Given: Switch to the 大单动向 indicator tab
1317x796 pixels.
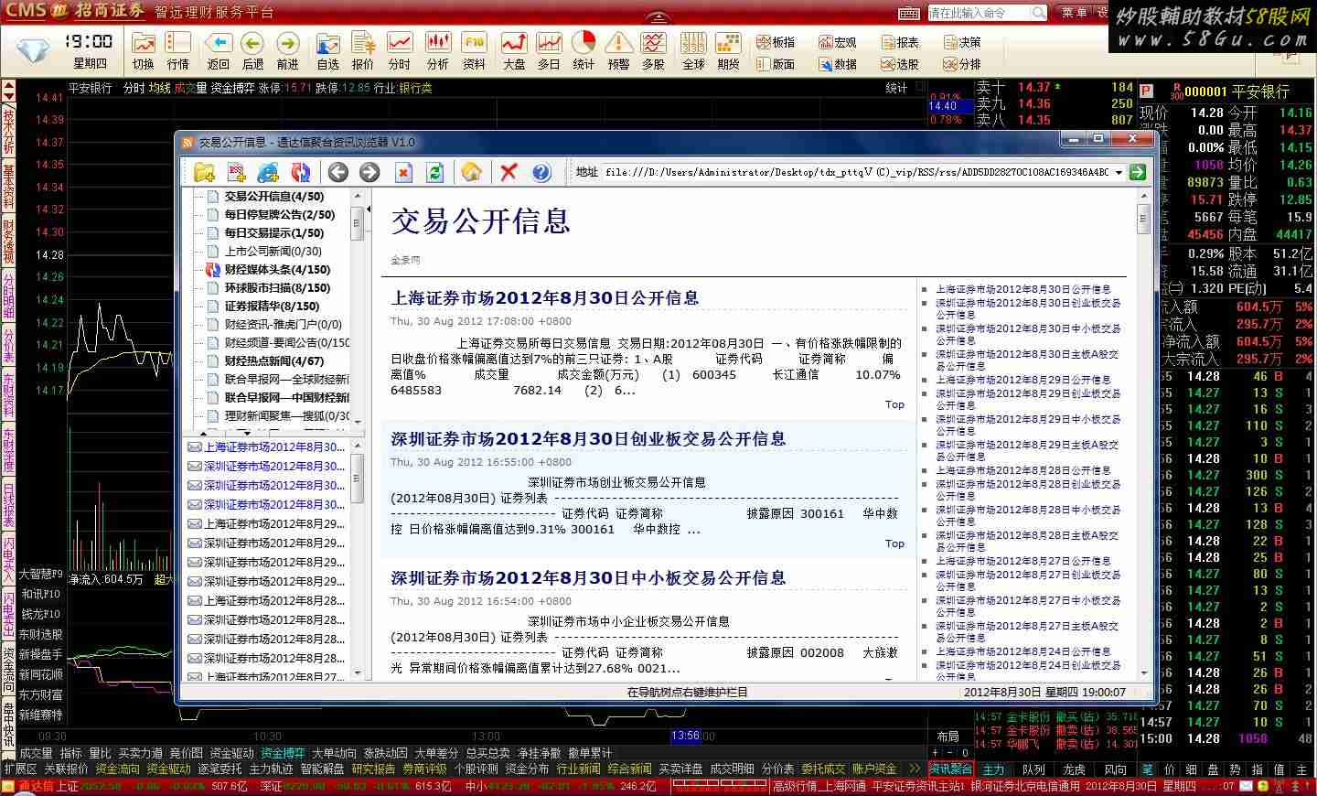Looking at the screenshot, I should [334, 753].
